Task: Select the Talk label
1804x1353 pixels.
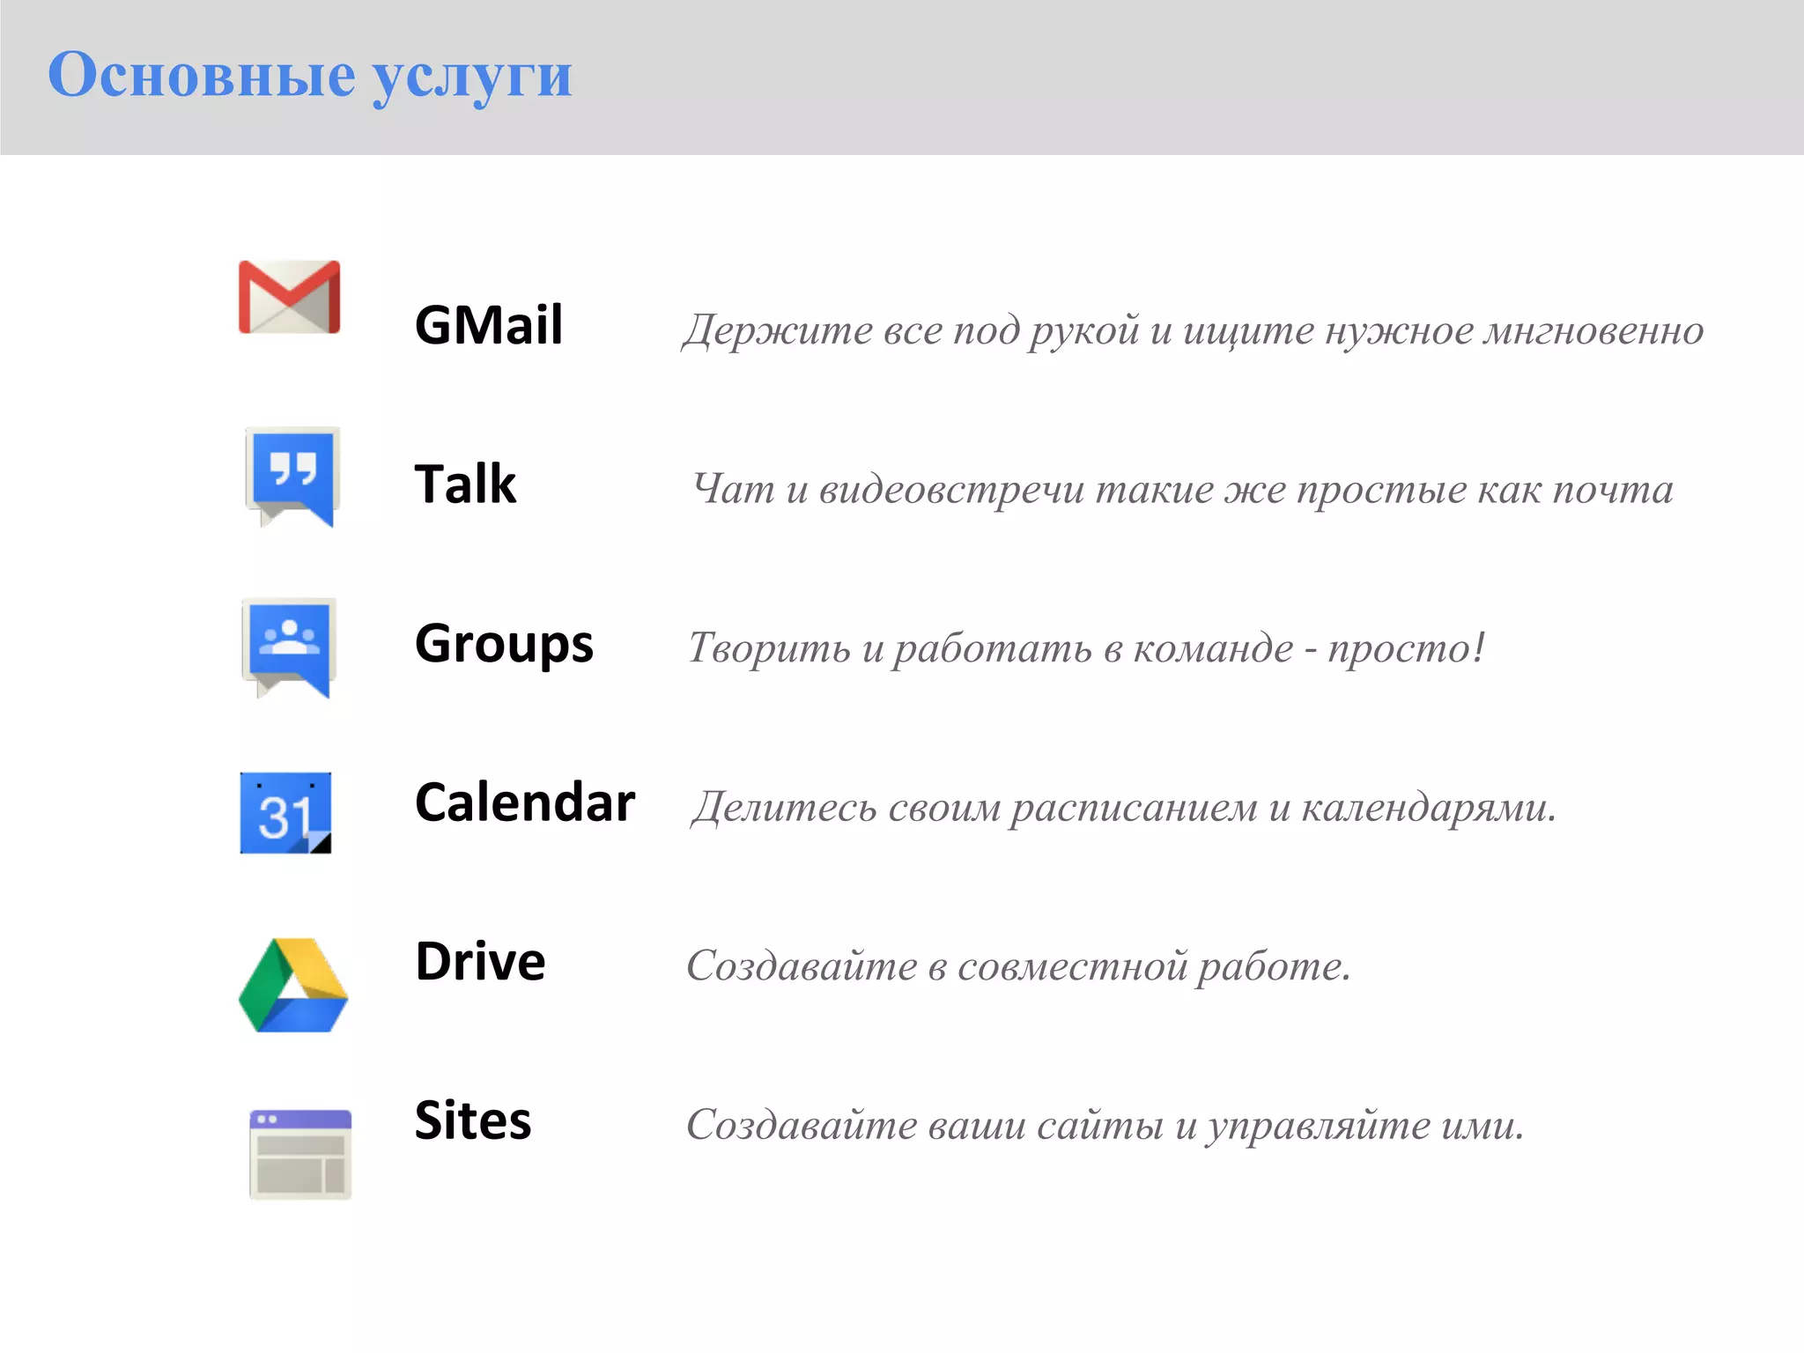Action: click(x=465, y=484)
